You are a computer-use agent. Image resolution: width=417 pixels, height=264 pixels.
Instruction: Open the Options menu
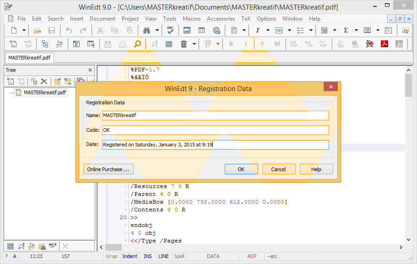[266, 19]
